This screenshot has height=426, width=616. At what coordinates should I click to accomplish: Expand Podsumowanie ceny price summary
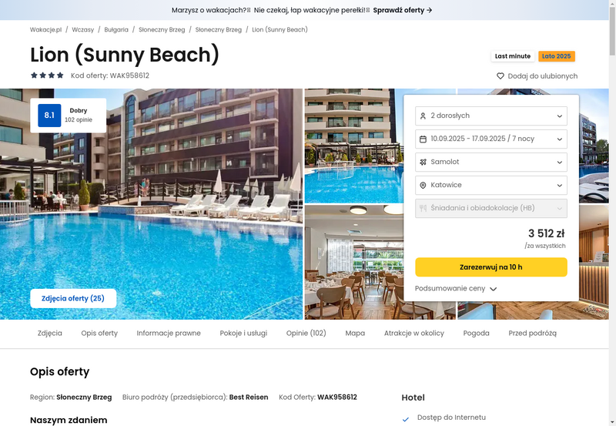click(x=456, y=288)
